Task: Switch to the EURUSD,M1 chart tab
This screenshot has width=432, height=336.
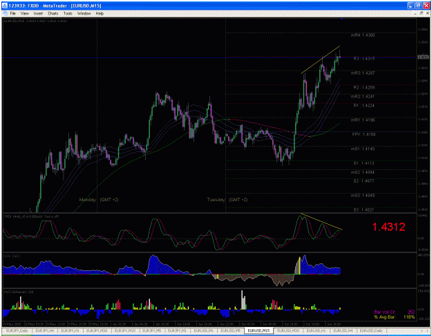Action: pos(204,330)
